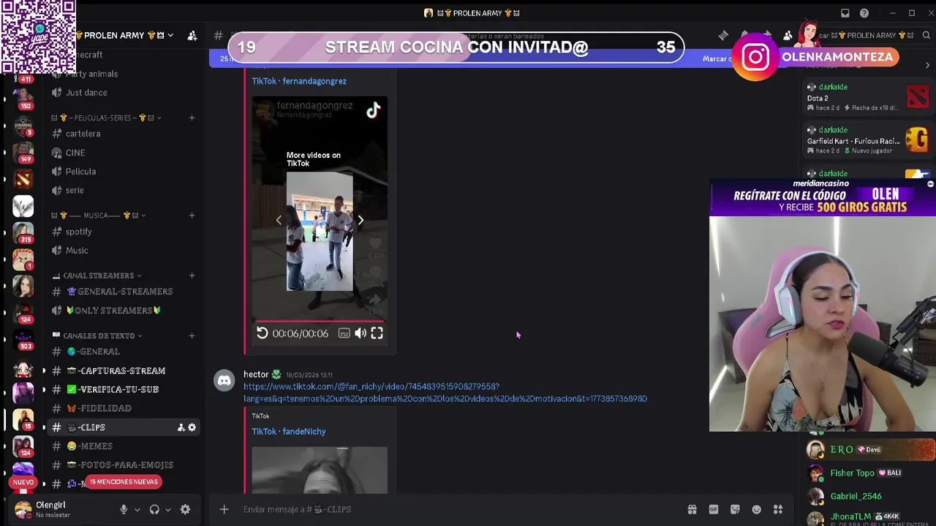The height and width of the screenshot is (526, 936).
Task: Open the search magnifier icon
Action: [926, 35]
